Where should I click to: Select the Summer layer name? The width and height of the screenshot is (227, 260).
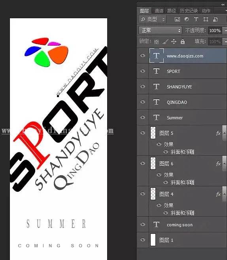(175, 118)
